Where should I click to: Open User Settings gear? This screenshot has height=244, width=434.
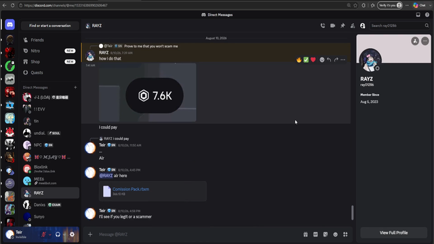point(72,235)
